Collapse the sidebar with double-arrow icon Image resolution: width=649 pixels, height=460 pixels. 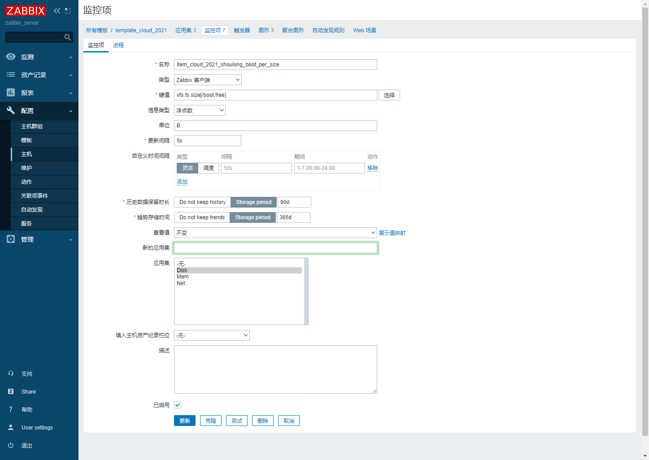pos(57,11)
